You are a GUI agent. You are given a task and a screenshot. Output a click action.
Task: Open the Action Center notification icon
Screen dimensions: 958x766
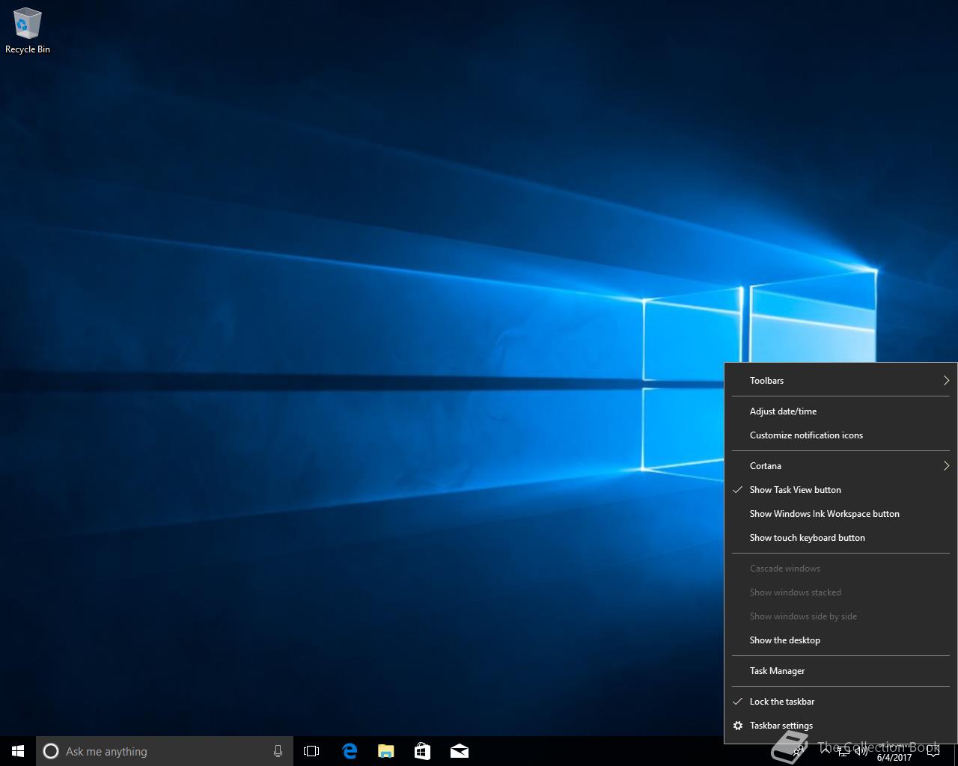(x=933, y=751)
